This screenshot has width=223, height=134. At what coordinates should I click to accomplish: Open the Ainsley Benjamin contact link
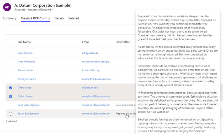tap(27, 79)
